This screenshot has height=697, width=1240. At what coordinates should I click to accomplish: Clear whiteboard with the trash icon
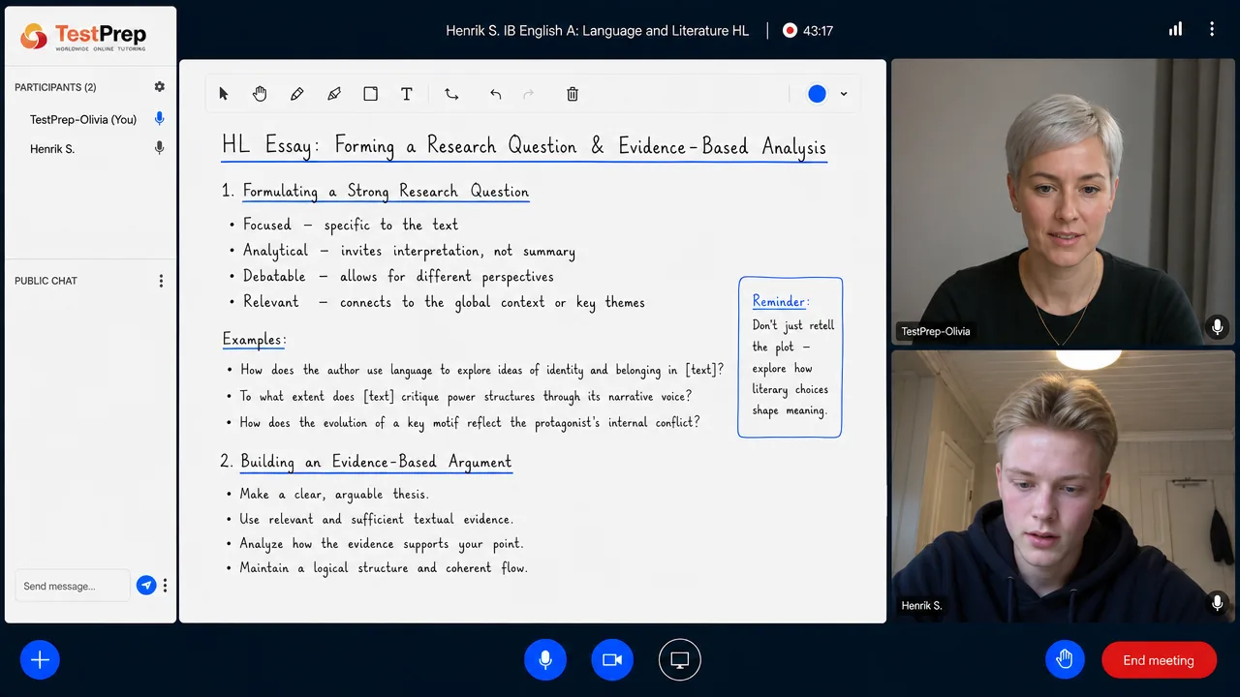[573, 94]
